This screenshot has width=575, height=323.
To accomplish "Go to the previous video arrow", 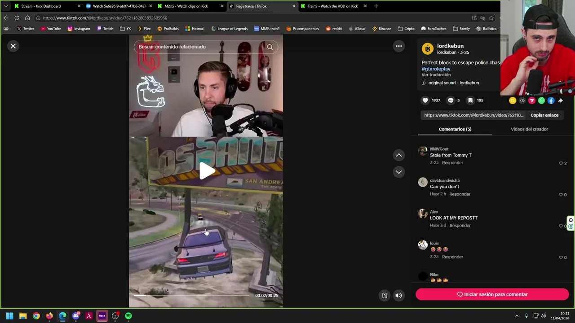I will click(x=398, y=155).
